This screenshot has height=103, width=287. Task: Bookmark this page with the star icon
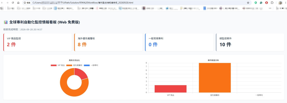point(248,3)
